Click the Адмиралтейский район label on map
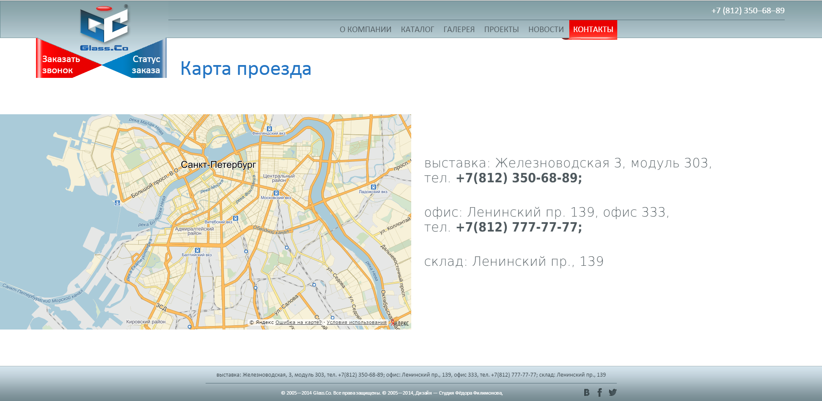822x401 pixels. coord(194,231)
